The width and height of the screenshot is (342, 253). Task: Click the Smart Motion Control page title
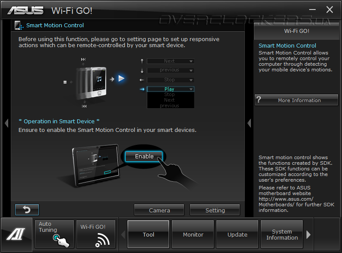tap(55, 26)
